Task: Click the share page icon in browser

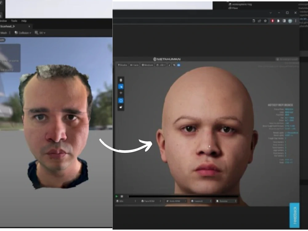Action: (259, 21)
